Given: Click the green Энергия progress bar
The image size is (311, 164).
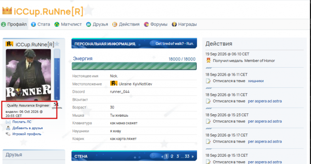Looking at the screenshot, I should (x=134, y=66).
